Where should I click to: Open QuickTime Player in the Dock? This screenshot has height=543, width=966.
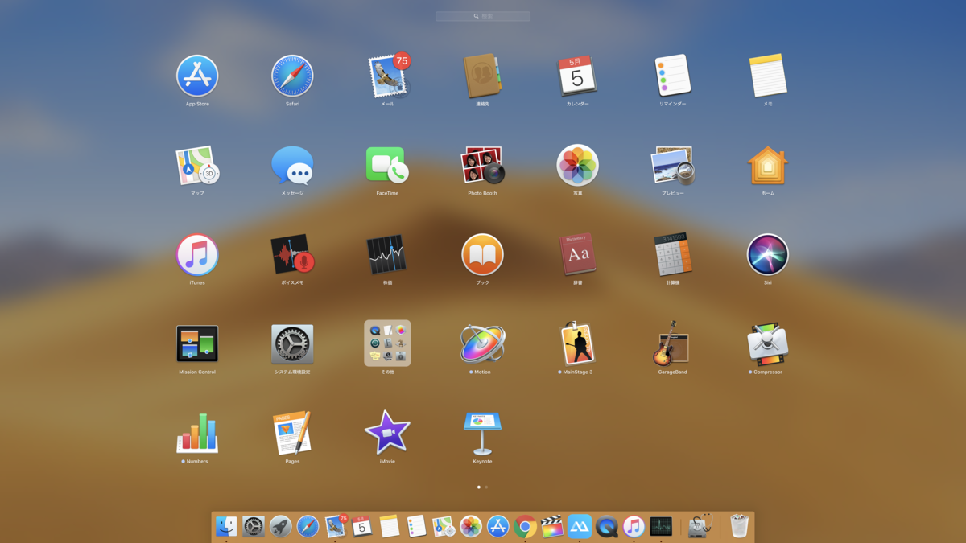click(x=606, y=526)
